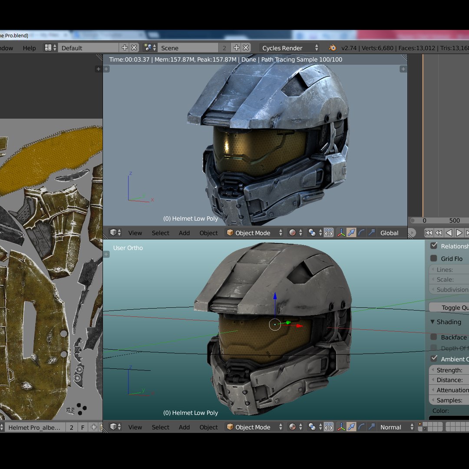The width and height of the screenshot is (469, 469).
Task: Open Normal orientation dropdown in lower viewport
Action: click(x=396, y=427)
